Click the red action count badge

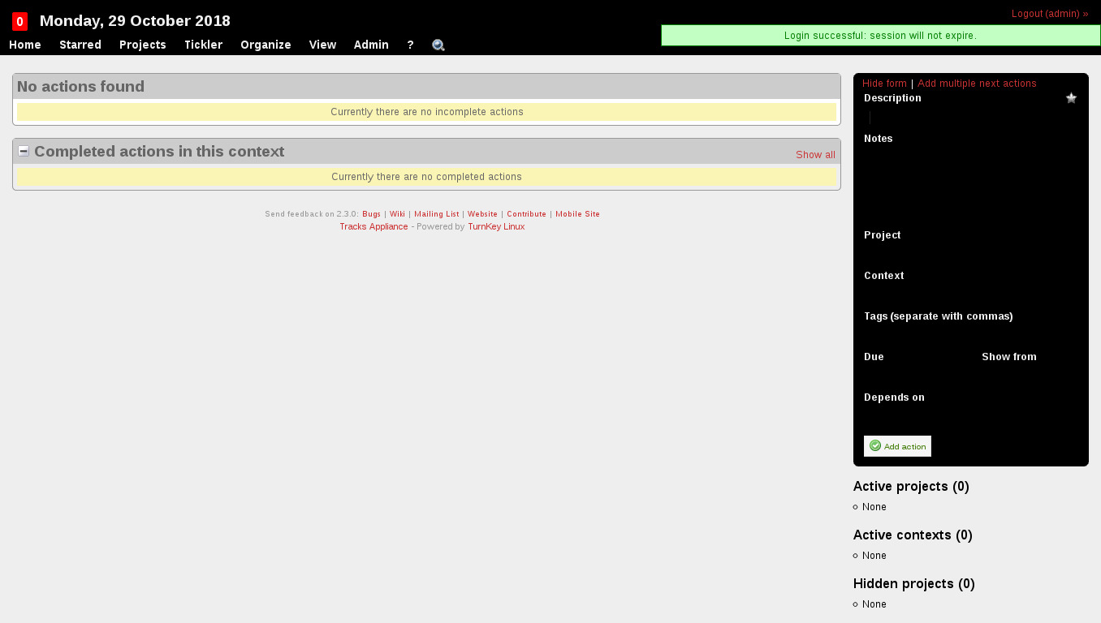coord(19,22)
